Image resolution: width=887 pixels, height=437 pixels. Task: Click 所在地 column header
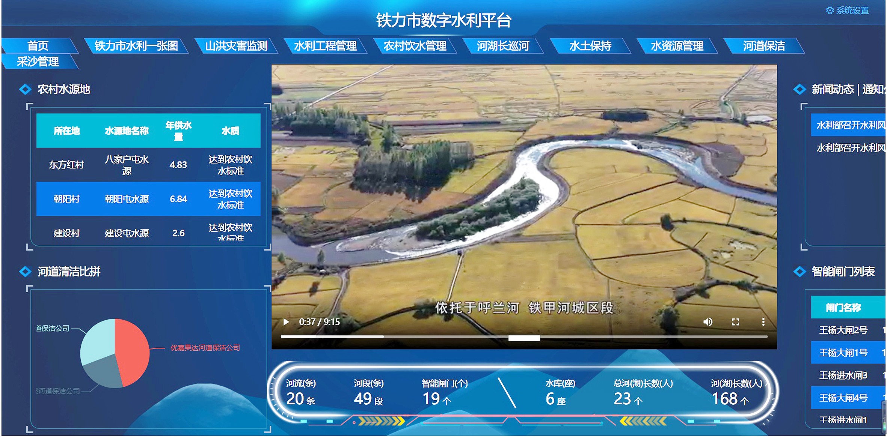point(66,131)
